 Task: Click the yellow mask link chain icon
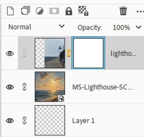pyautogui.click(x=69, y=53)
